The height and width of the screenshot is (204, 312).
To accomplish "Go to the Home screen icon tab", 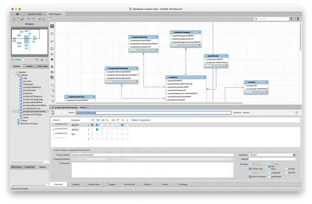I will tap(17, 14).
